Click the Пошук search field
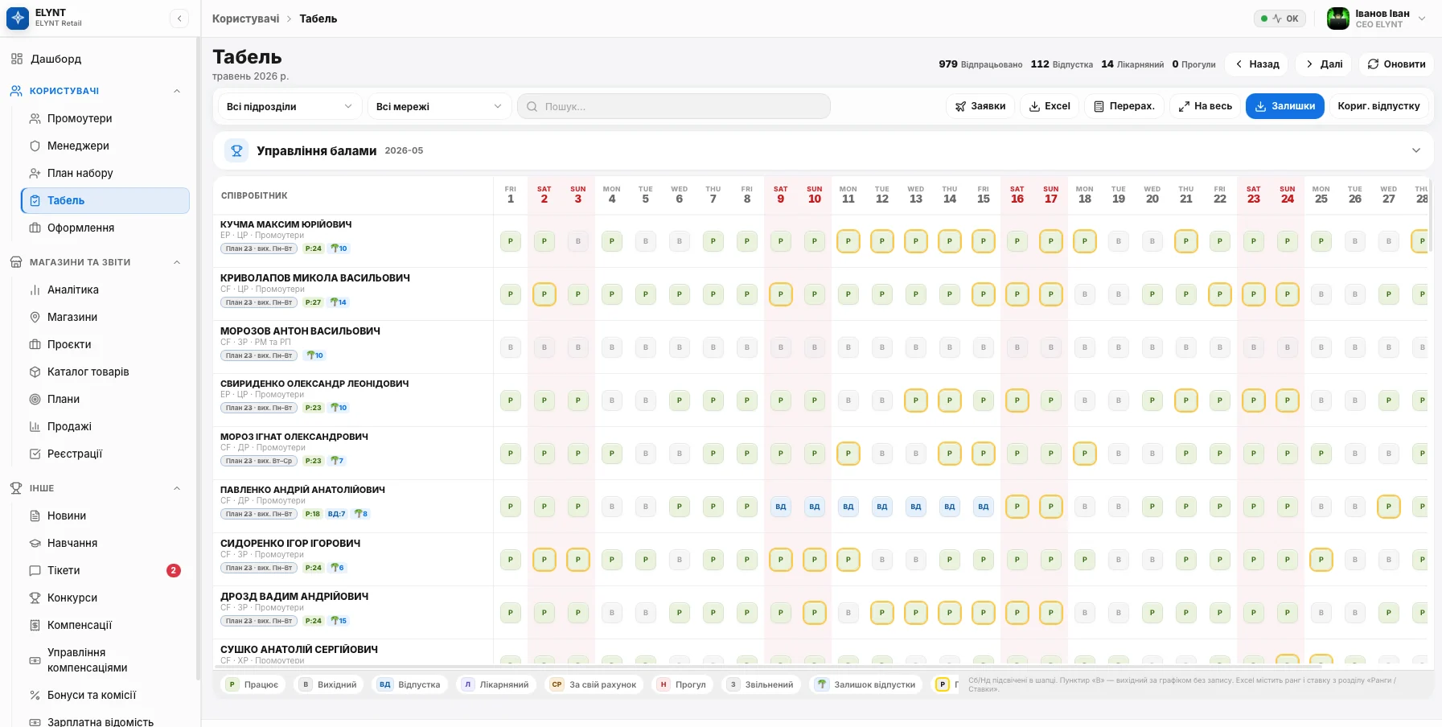The image size is (1442, 727). point(674,106)
